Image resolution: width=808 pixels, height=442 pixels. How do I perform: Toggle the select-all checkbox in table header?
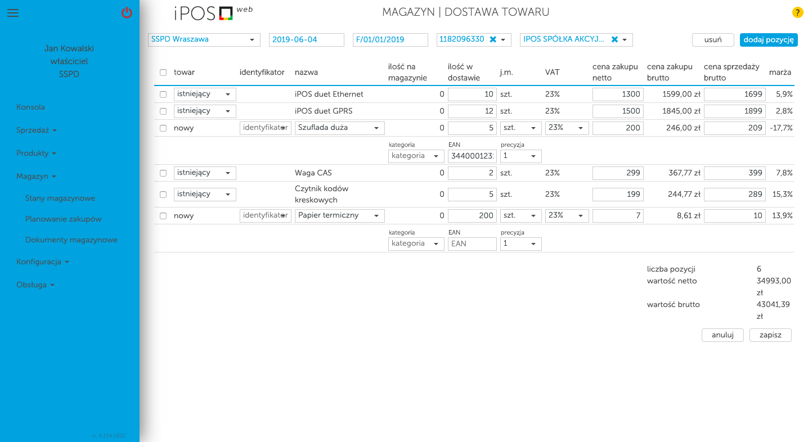coord(163,73)
